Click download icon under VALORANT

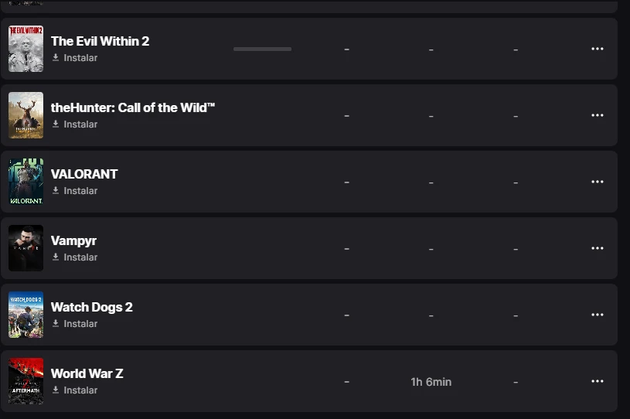pos(56,191)
